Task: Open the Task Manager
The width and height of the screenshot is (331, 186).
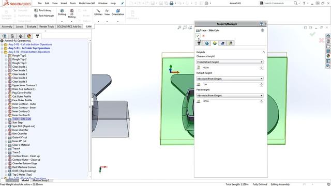Action: click(44, 16)
